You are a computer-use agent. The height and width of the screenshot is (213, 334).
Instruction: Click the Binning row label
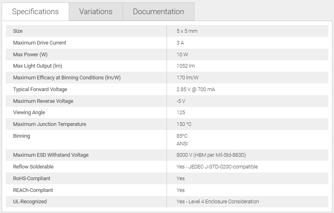click(21, 136)
